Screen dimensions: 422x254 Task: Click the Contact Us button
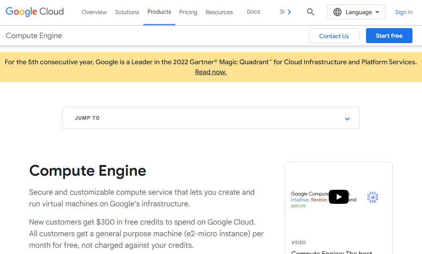pyautogui.click(x=334, y=36)
